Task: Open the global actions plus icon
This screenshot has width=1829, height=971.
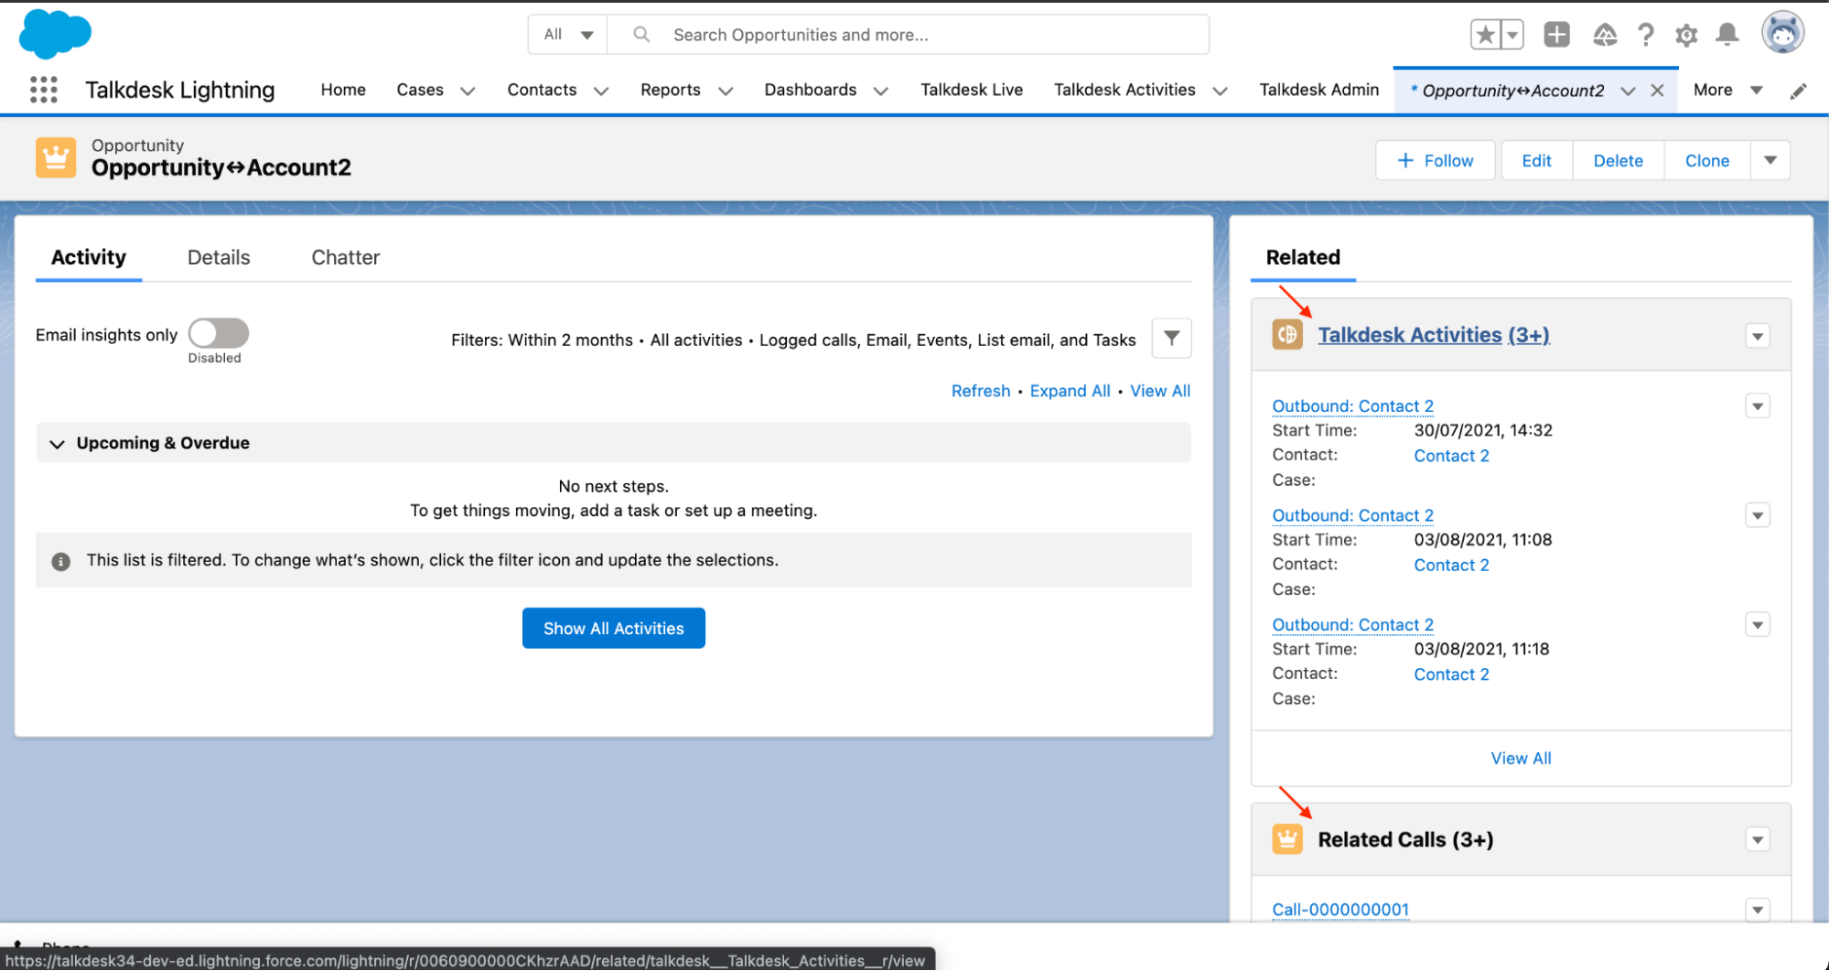Action: [x=1556, y=35]
